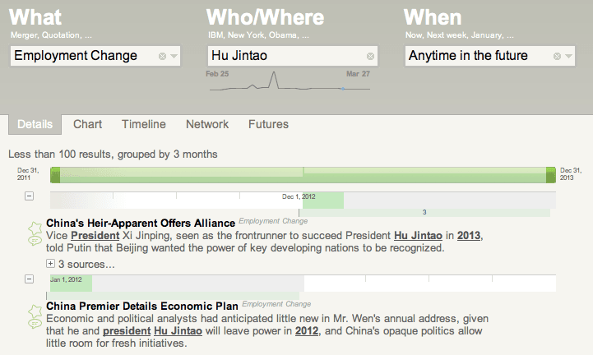The width and height of the screenshot is (593, 355).
Task: Grab the right handle of date range slider
Action: click(x=551, y=175)
